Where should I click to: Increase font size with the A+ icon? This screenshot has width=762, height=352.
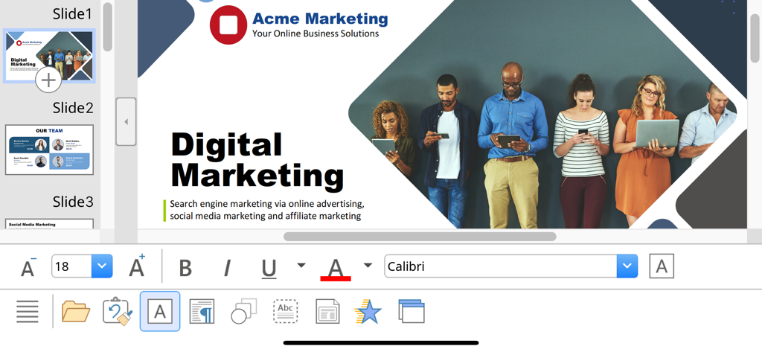[x=137, y=266]
